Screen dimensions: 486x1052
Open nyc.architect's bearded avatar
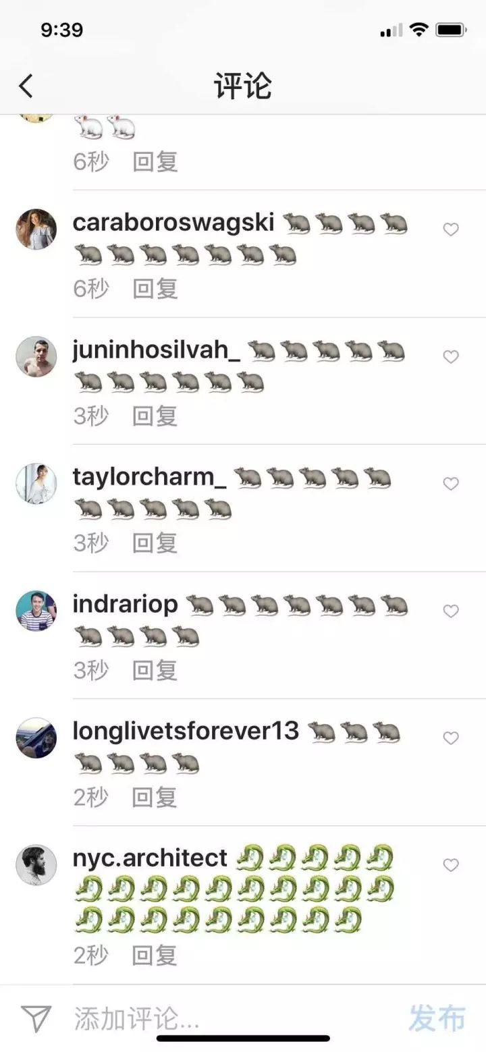pos(36,865)
